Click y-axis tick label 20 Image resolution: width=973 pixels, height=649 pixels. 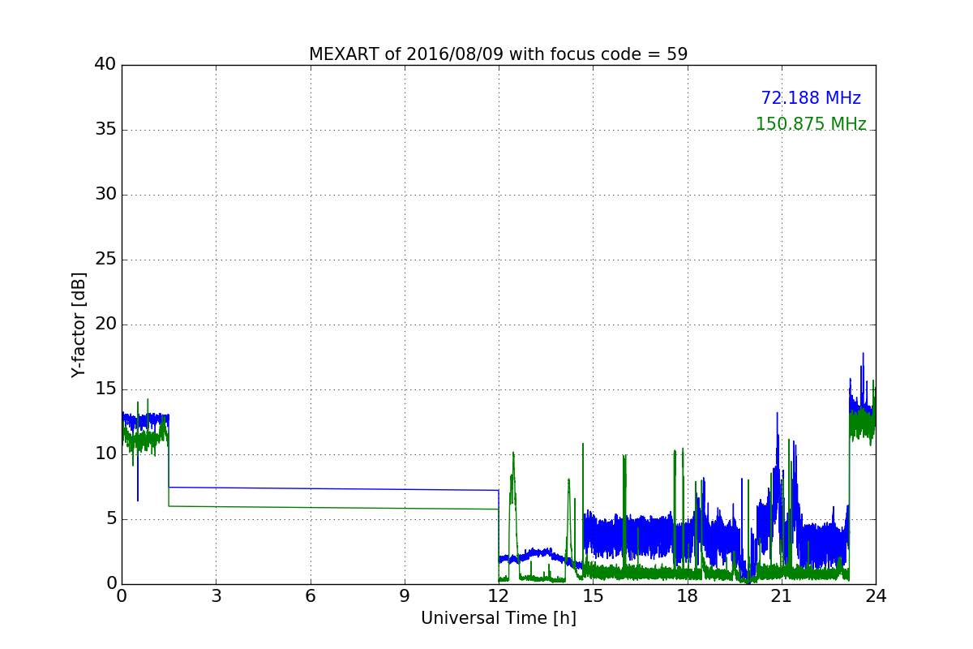(106, 324)
